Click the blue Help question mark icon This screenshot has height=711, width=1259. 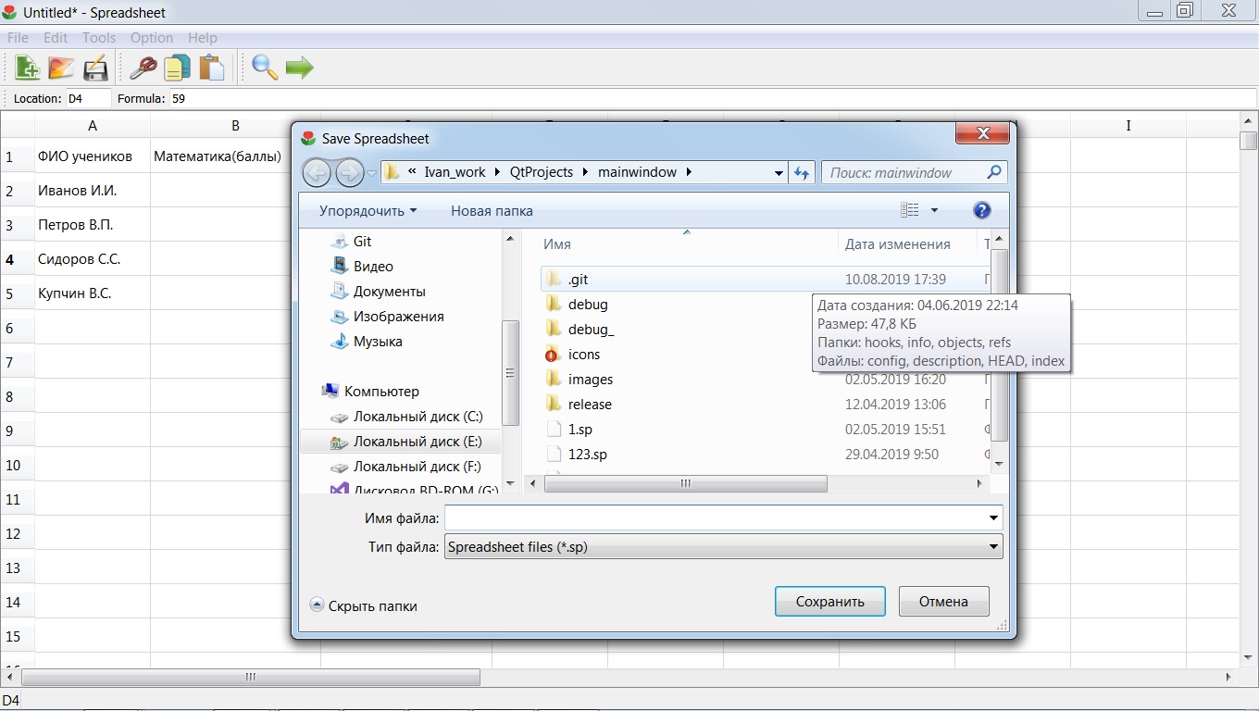(982, 210)
